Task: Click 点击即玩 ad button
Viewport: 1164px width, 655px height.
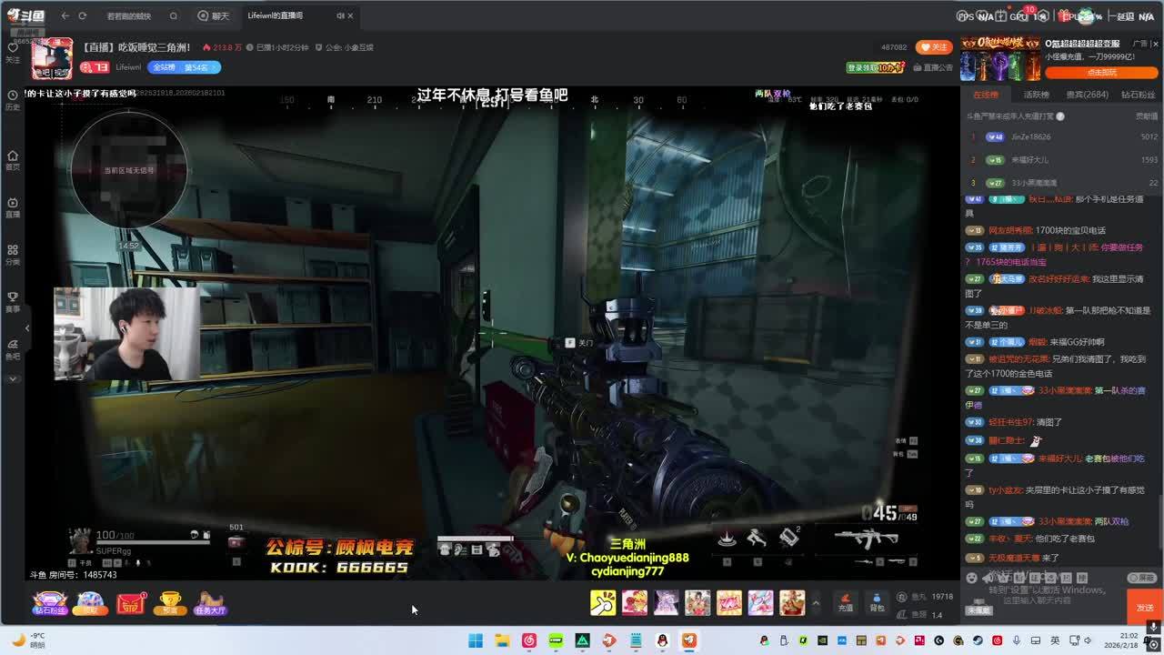Action: tap(1100, 73)
